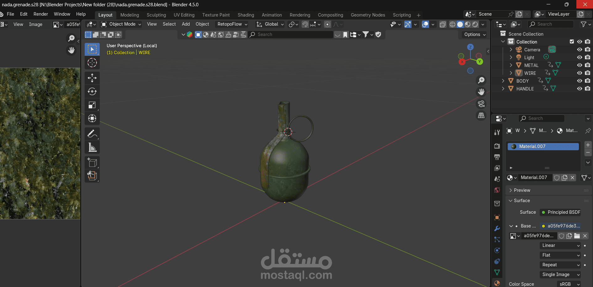Image resolution: width=593 pixels, height=287 pixels.
Task: Uncheck the Collection exclude checkbox
Action: pyautogui.click(x=572, y=42)
